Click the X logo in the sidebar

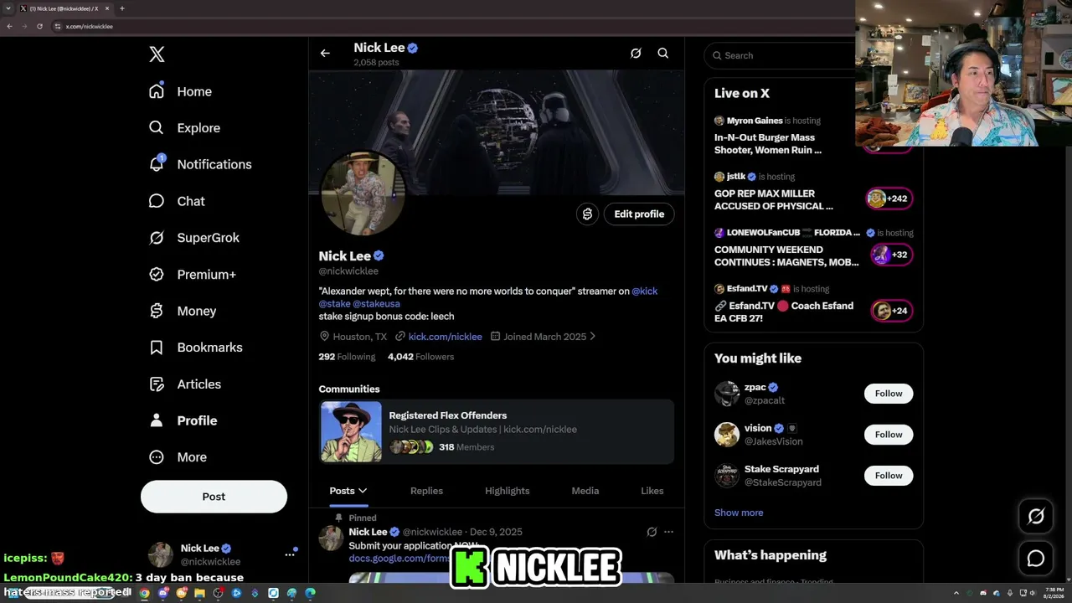pyautogui.click(x=157, y=54)
